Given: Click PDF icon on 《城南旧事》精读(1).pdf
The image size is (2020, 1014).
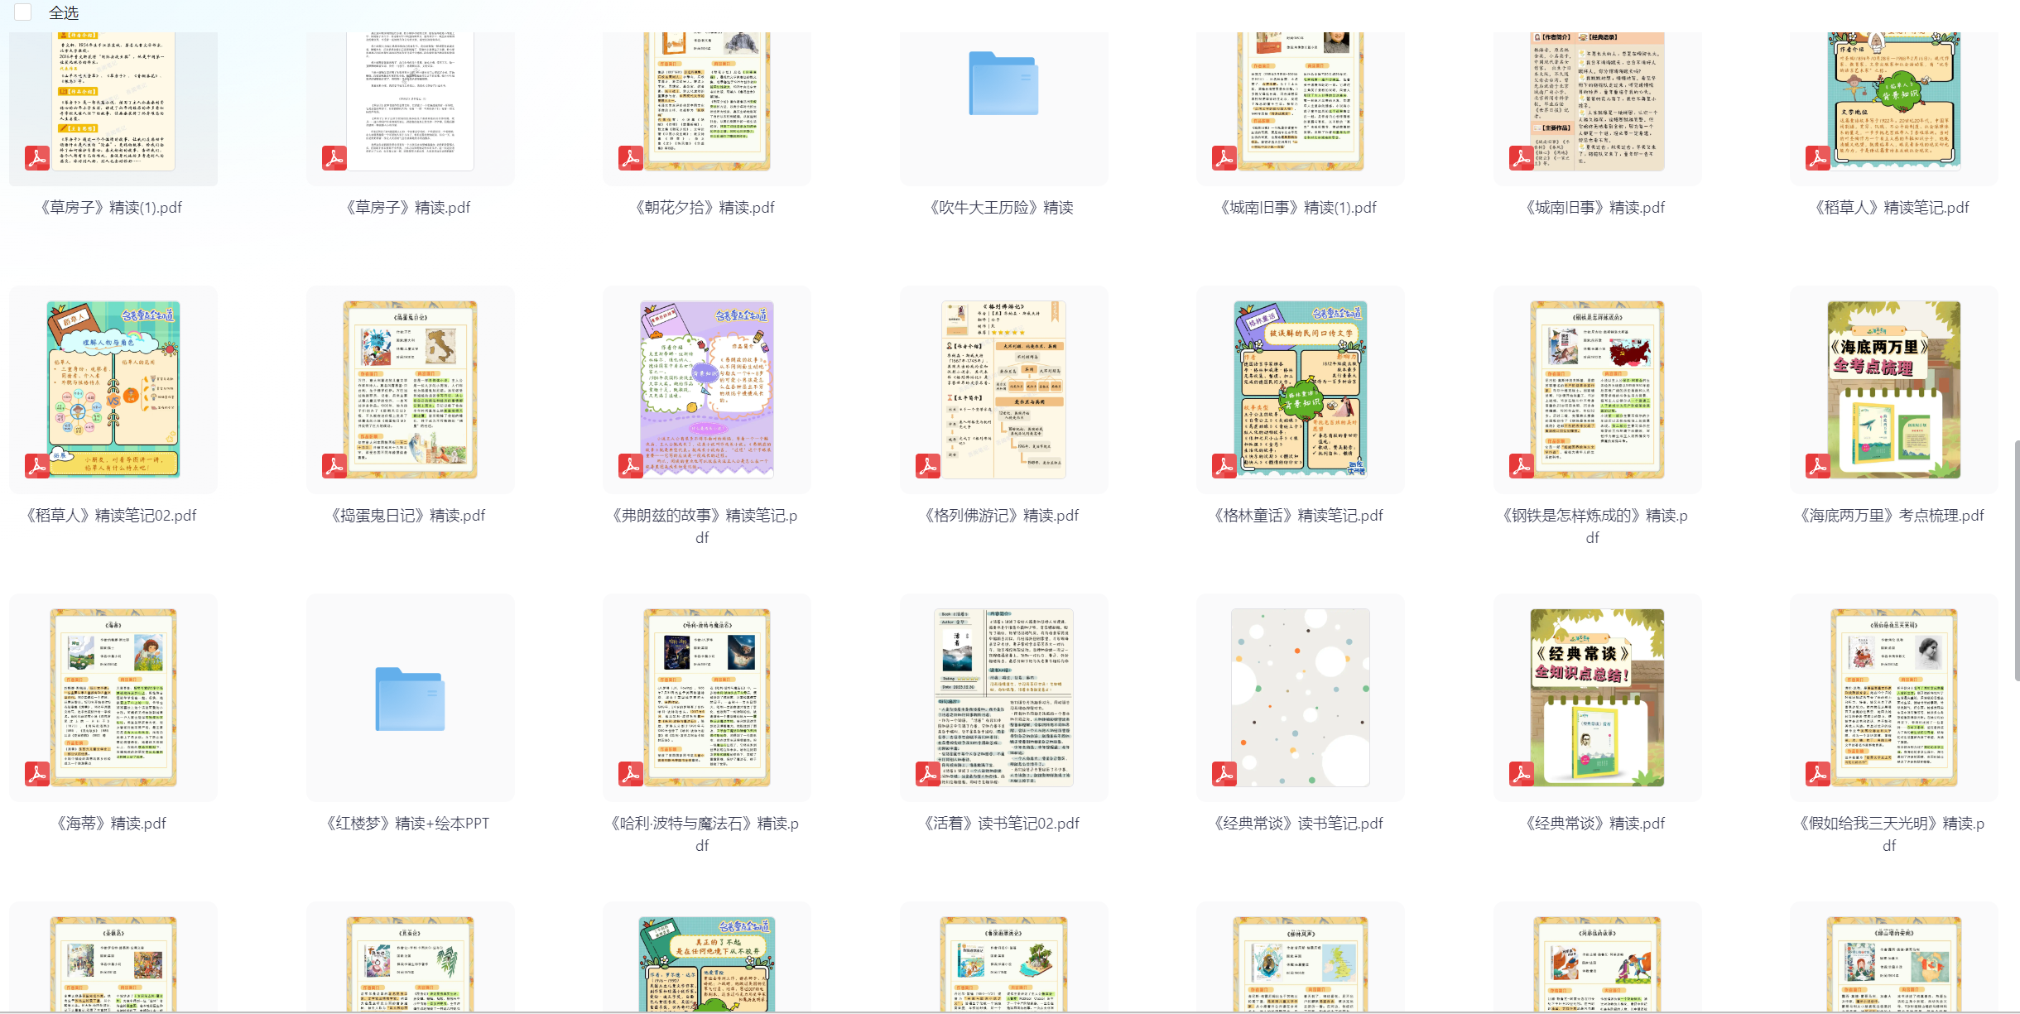Looking at the screenshot, I should 1224,158.
